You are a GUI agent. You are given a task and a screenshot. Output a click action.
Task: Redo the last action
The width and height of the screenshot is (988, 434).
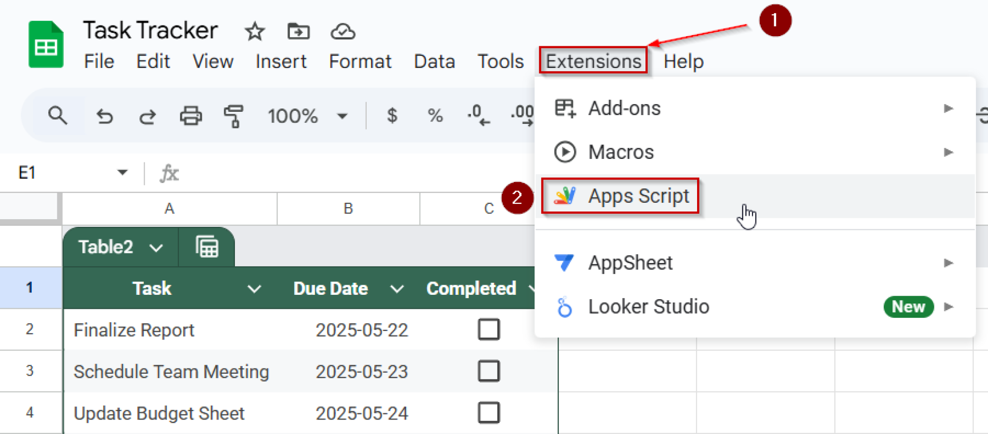coord(148,116)
